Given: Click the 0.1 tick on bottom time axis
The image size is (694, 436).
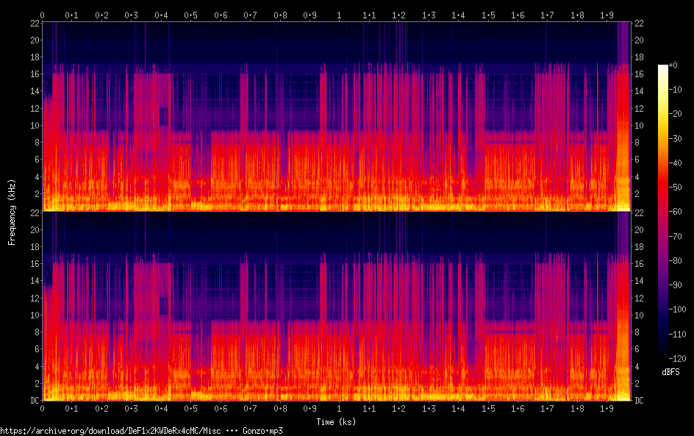Looking at the screenshot, I should [71, 408].
